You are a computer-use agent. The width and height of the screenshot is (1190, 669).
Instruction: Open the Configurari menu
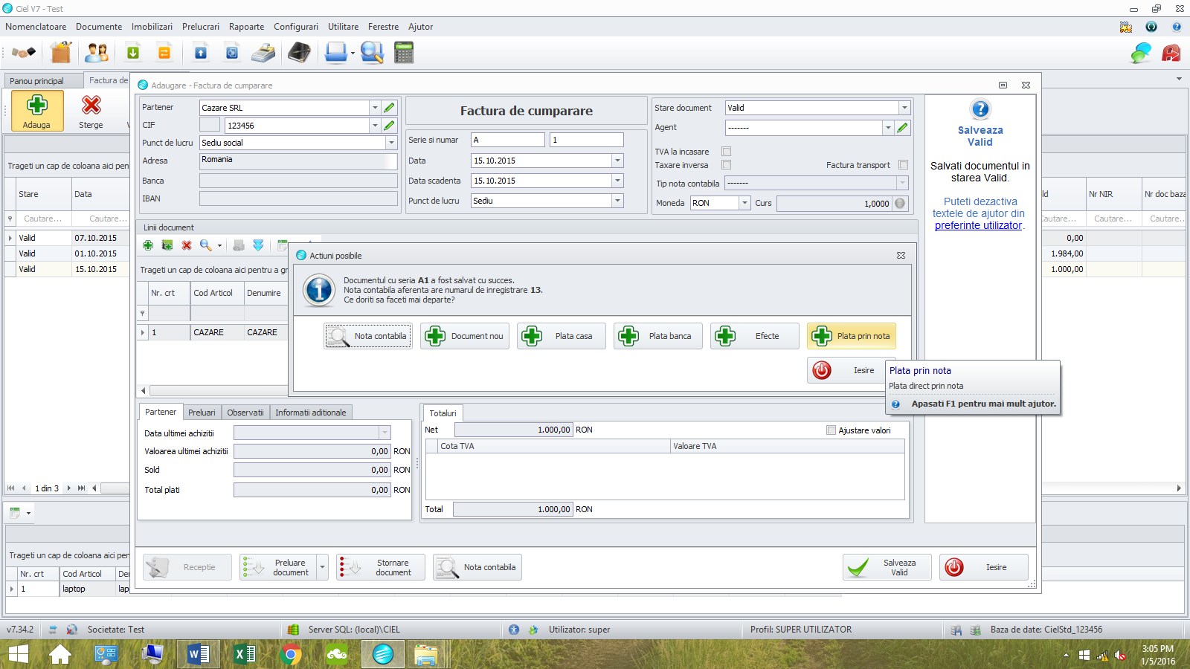pos(296,27)
